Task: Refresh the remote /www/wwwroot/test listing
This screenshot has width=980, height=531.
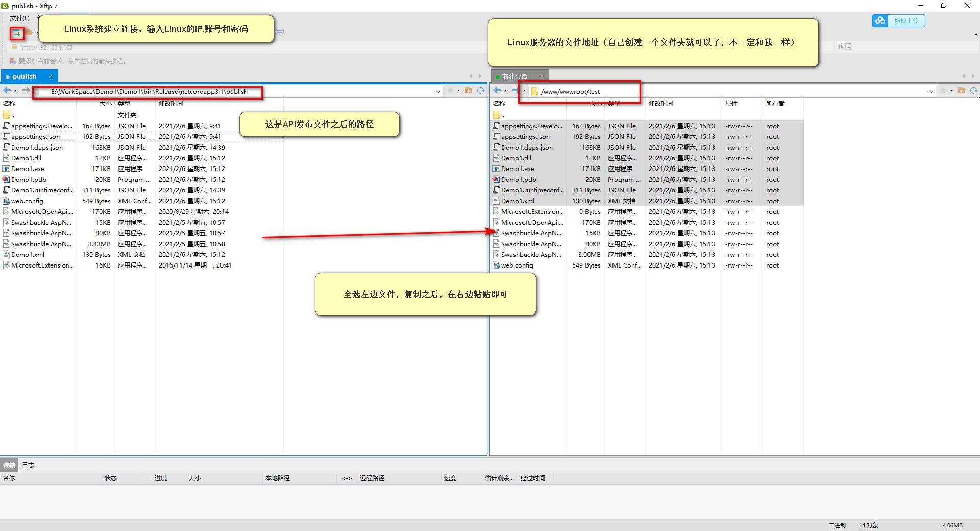Action: [x=974, y=91]
